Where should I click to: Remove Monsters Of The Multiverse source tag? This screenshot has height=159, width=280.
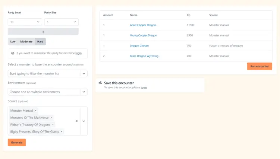click(x=51, y=117)
